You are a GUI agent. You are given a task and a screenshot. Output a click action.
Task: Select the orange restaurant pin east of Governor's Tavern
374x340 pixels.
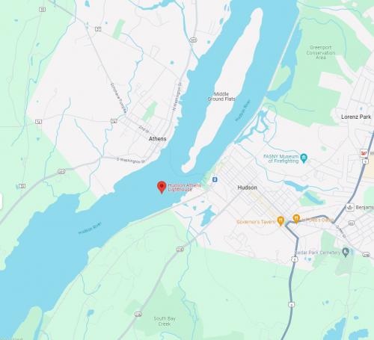(x=296, y=219)
